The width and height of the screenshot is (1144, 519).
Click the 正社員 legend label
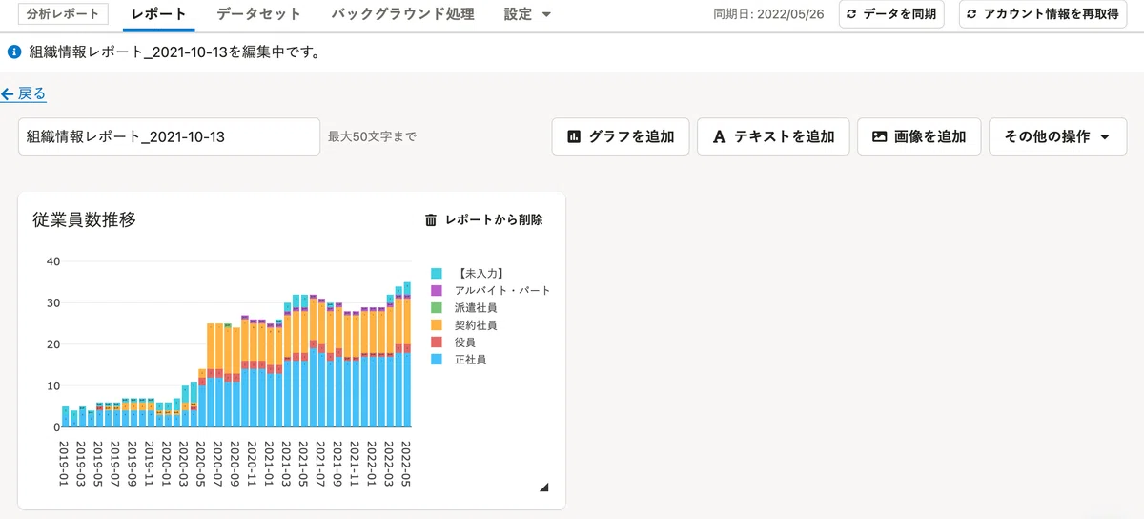[x=471, y=360]
